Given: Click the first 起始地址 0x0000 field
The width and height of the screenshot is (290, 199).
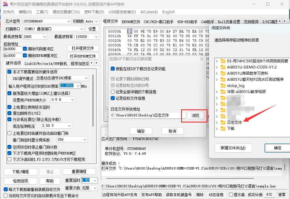Looking at the screenshot, I should (x=13, y=49).
